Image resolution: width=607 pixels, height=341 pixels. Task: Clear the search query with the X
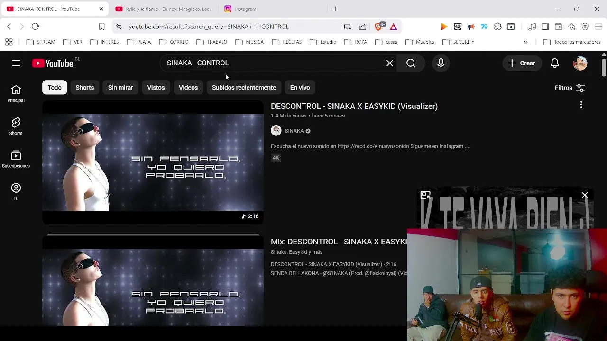(x=390, y=63)
